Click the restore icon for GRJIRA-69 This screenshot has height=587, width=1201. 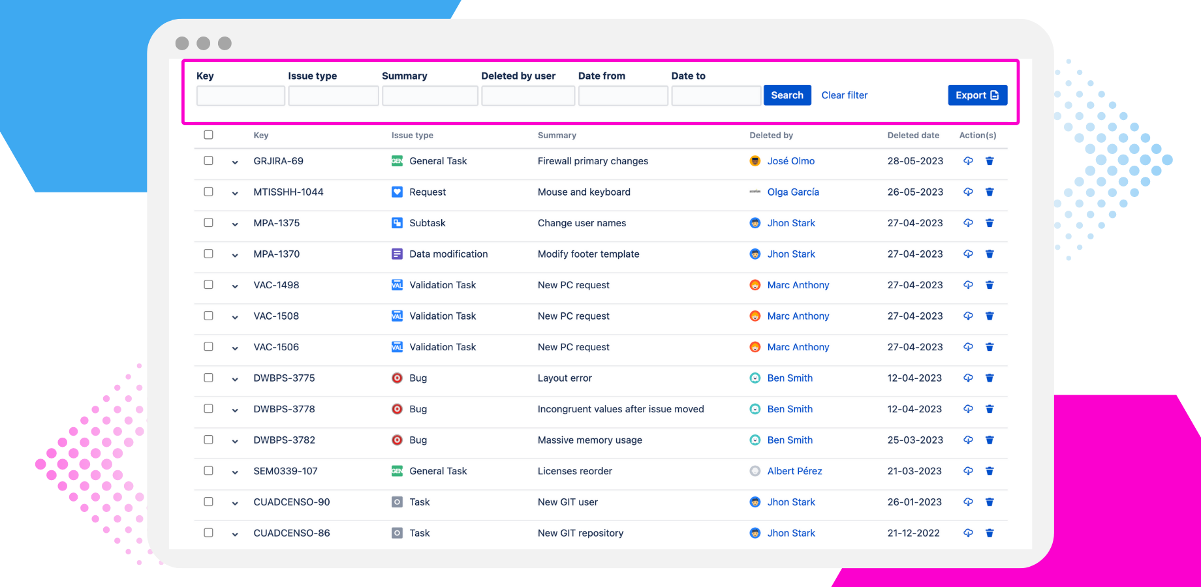(968, 160)
